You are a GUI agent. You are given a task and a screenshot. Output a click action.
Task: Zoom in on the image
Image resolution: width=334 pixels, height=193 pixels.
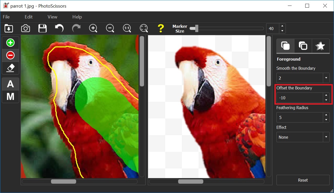[93, 28]
